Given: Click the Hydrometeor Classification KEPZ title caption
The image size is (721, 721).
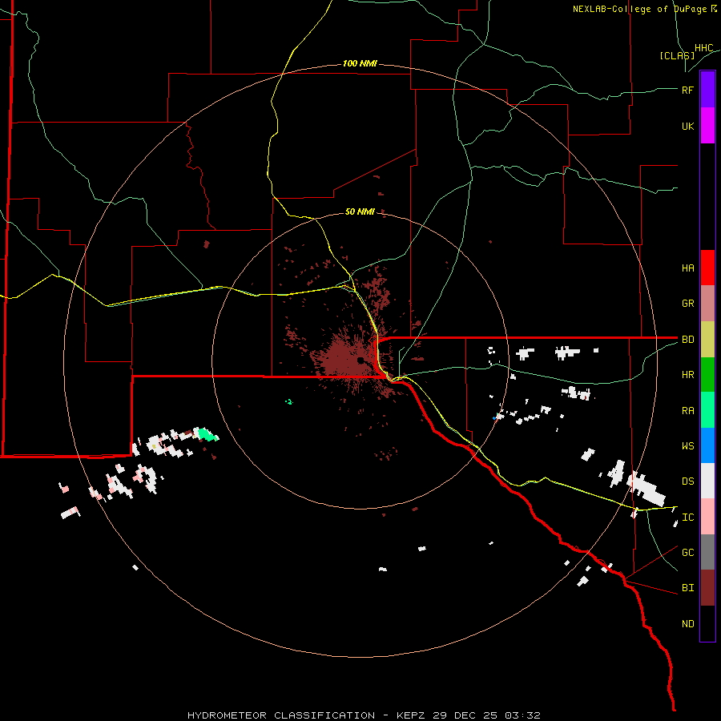Looking at the screenshot, I should click(364, 715).
